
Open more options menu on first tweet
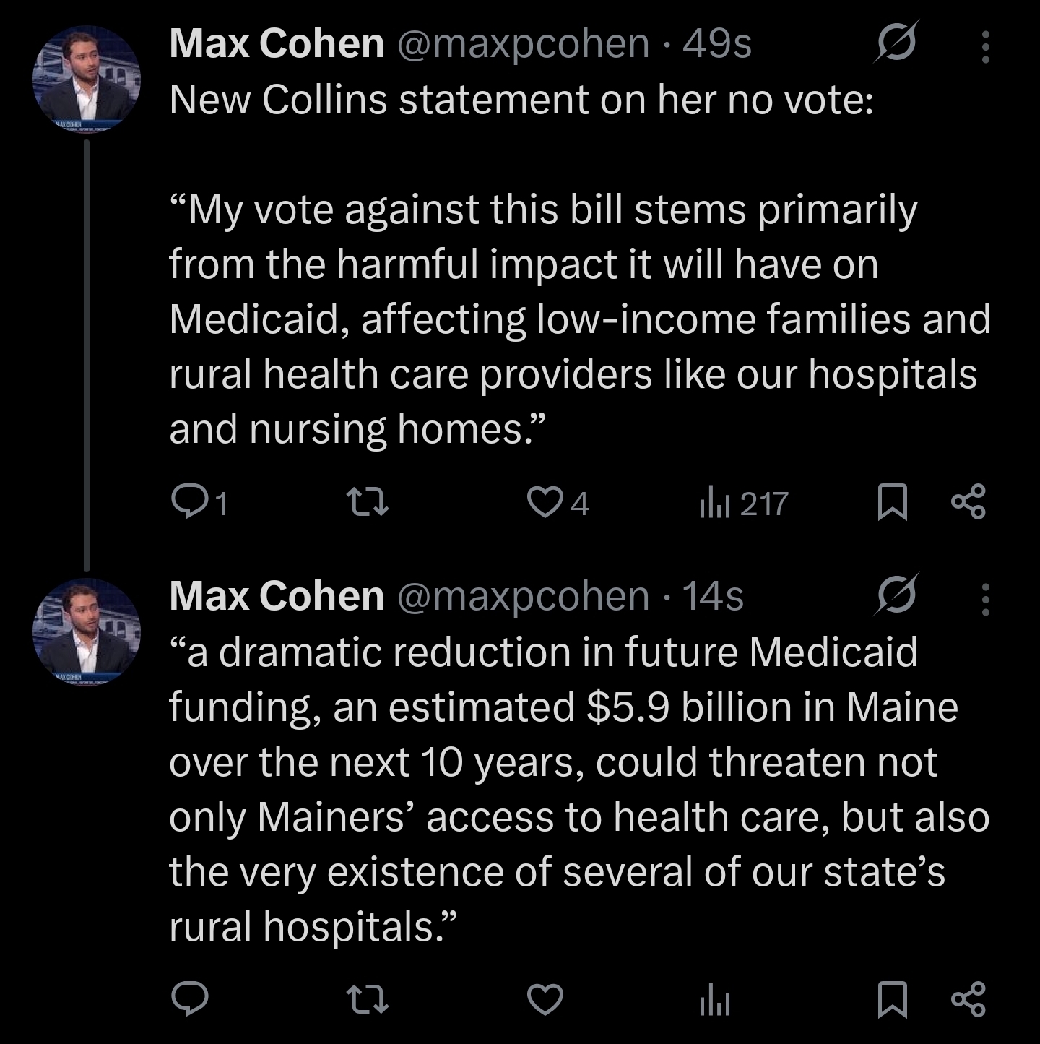[985, 47]
